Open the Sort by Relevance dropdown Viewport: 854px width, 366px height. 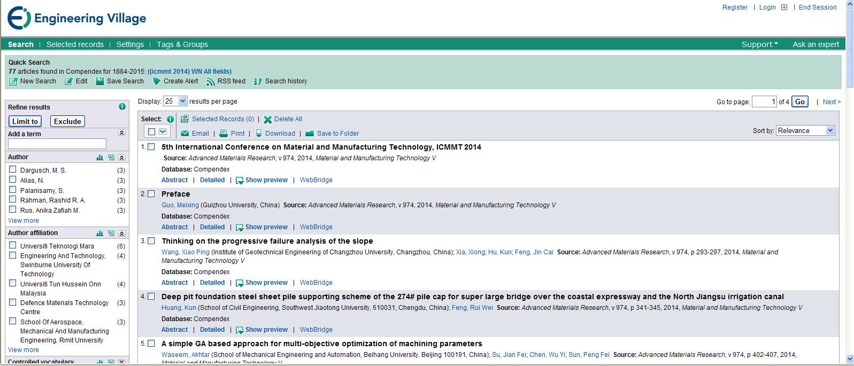[x=805, y=130]
